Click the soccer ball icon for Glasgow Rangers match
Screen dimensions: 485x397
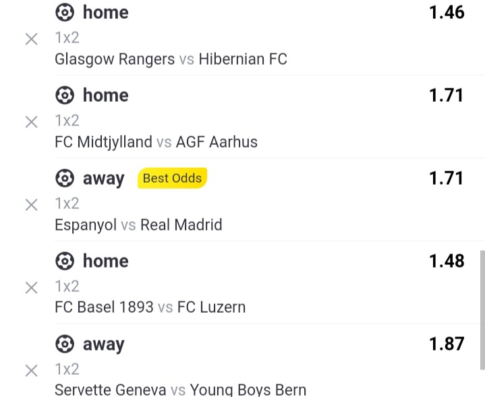click(65, 12)
